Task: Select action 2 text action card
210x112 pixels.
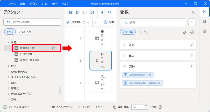Action: coord(101,61)
